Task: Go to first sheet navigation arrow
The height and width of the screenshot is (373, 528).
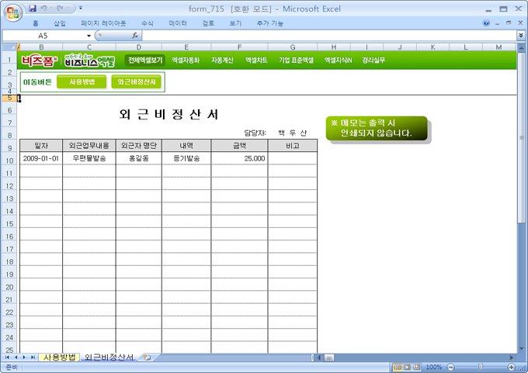Action: pyautogui.click(x=7, y=357)
